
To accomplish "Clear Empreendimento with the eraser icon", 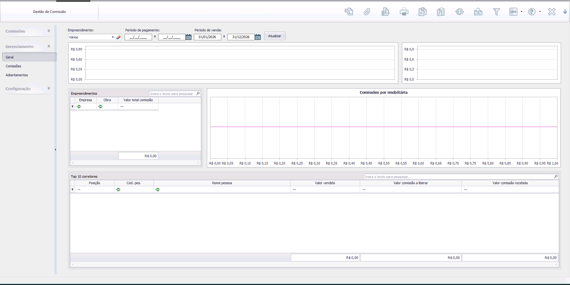I will click(x=118, y=37).
